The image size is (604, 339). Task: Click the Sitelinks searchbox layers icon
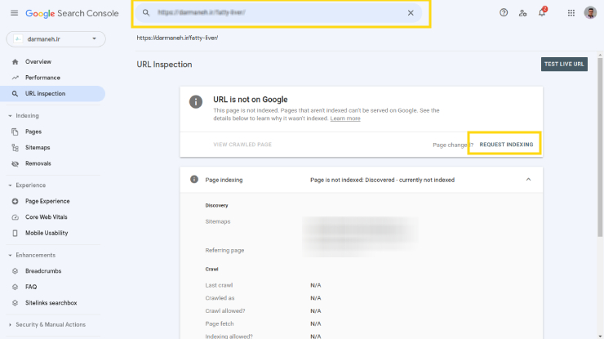pyautogui.click(x=15, y=303)
